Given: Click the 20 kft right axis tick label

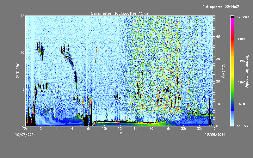Looking at the screenshot, I should [x=218, y=82].
